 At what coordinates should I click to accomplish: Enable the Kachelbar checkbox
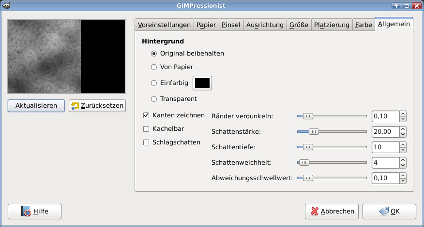[146, 129]
